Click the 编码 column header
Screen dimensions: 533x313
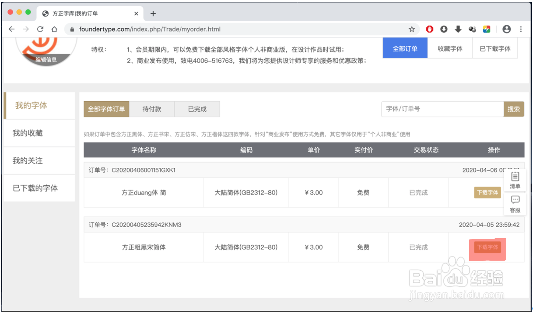pyautogui.click(x=246, y=150)
